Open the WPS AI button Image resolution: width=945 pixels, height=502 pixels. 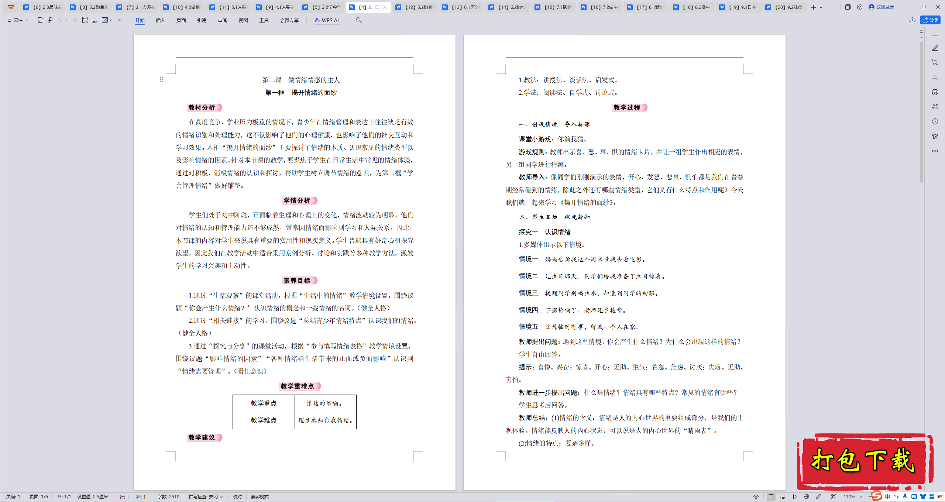coord(327,20)
